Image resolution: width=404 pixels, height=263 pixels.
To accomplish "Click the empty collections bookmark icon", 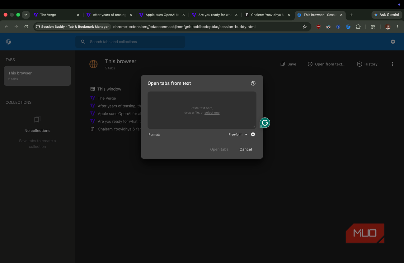I will coord(37,119).
